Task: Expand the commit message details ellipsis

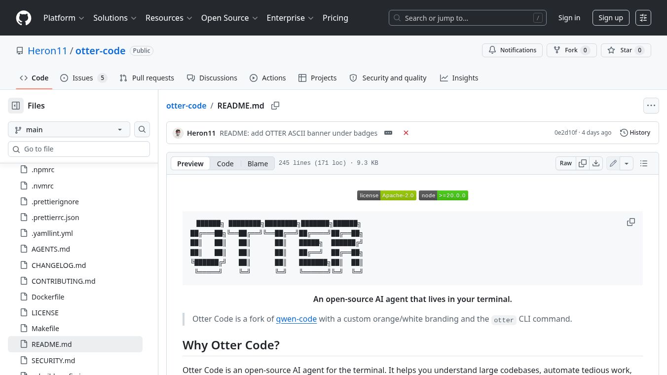Action: [388, 133]
